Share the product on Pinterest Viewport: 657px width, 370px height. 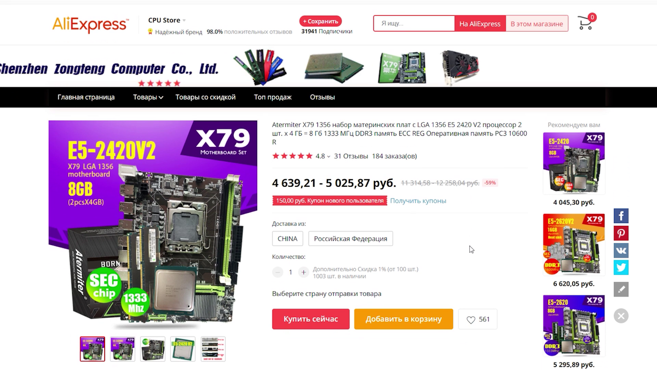(x=621, y=233)
